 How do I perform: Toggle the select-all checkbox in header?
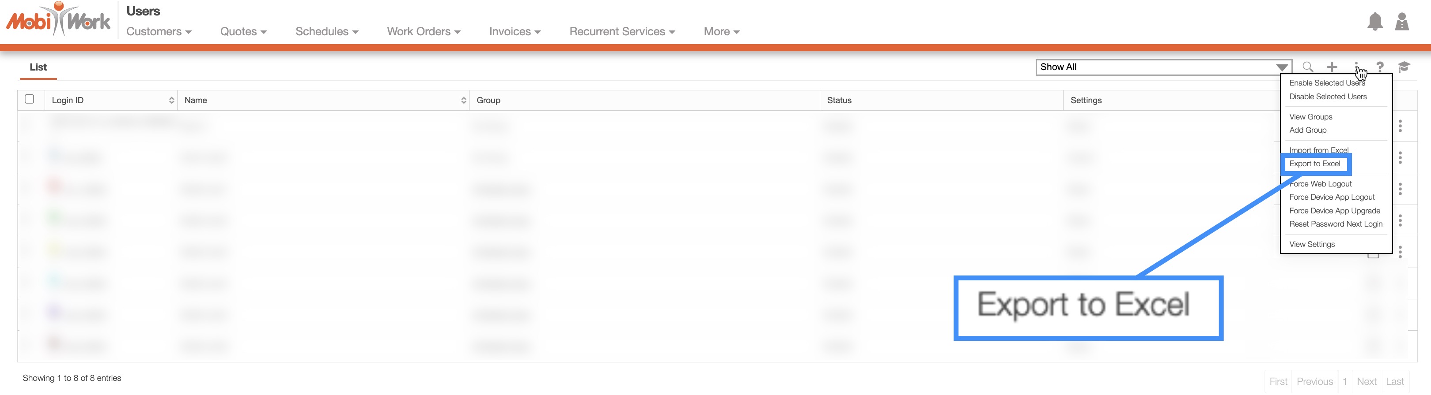coord(30,99)
